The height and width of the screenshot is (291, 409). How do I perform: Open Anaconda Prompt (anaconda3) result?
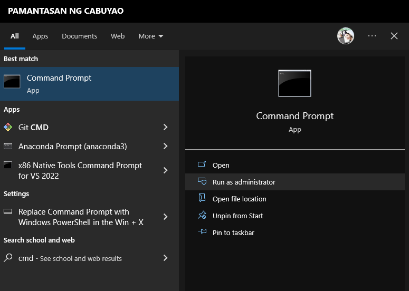coord(89,146)
